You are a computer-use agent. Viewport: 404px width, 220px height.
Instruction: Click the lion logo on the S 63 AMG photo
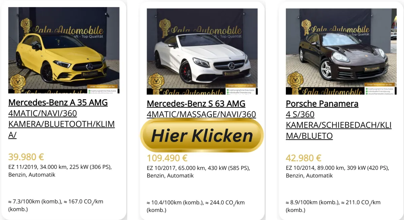pos(156,84)
